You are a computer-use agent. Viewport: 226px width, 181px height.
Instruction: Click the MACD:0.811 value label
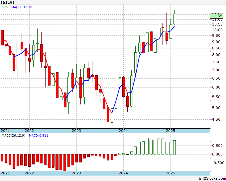point(39,136)
